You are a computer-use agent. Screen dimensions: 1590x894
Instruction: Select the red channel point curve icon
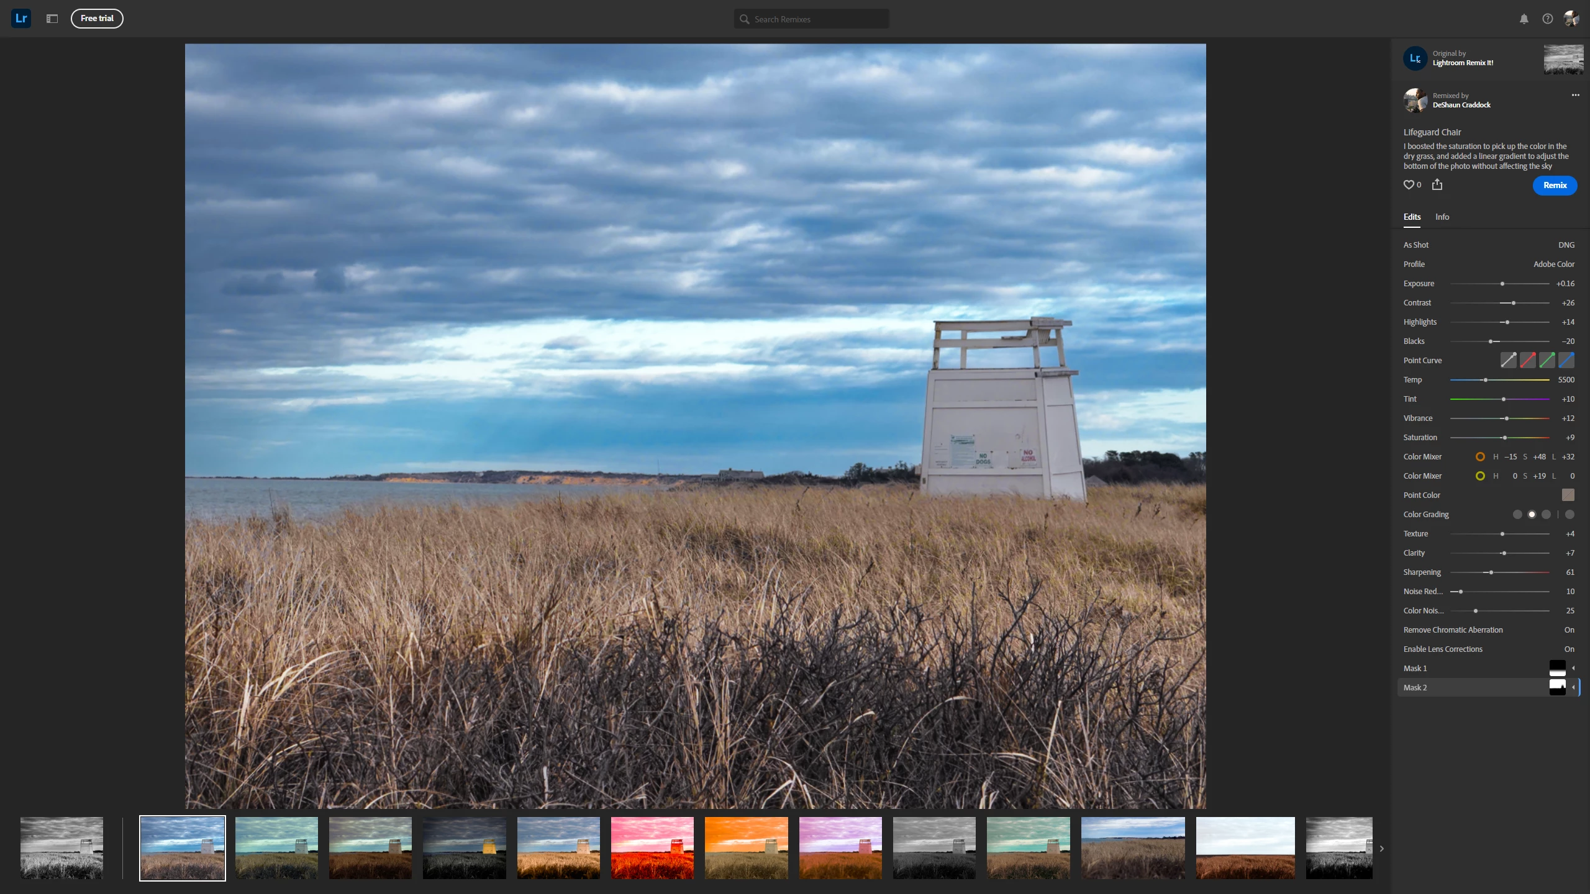point(1527,360)
